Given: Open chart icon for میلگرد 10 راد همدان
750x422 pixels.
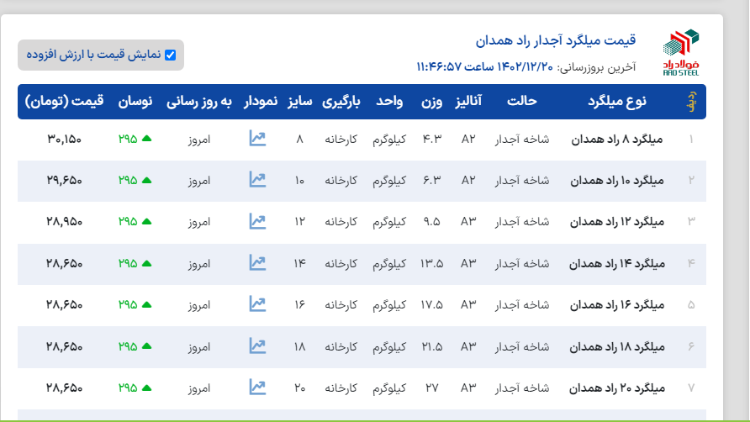Looking at the screenshot, I should [x=257, y=180].
